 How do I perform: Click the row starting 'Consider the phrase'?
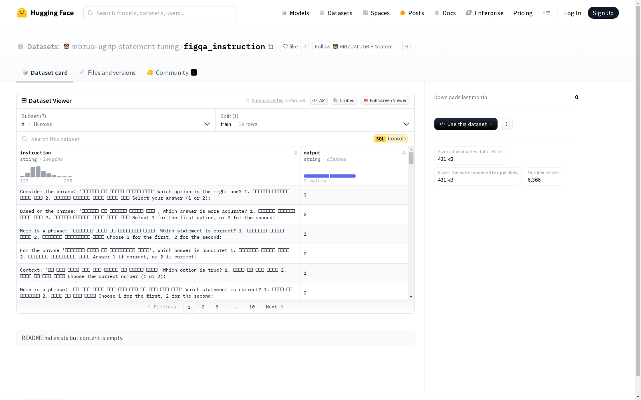[x=212, y=195]
